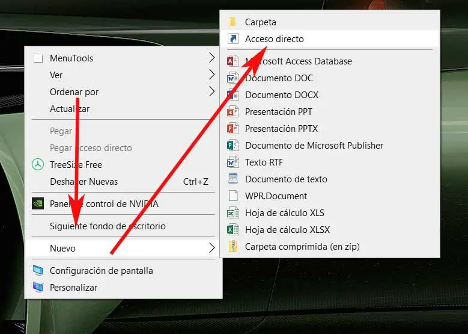The image size is (468, 334).
Task: Open Configuración de pantalla
Action: pyautogui.click(x=123, y=271)
